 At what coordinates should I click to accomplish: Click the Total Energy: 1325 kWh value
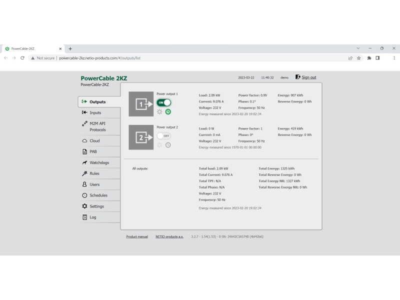[x=276, y=168]
